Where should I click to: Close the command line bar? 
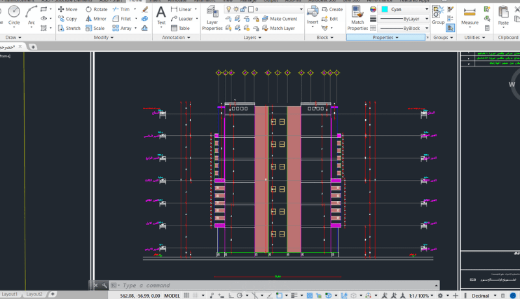tap(96, 285)
